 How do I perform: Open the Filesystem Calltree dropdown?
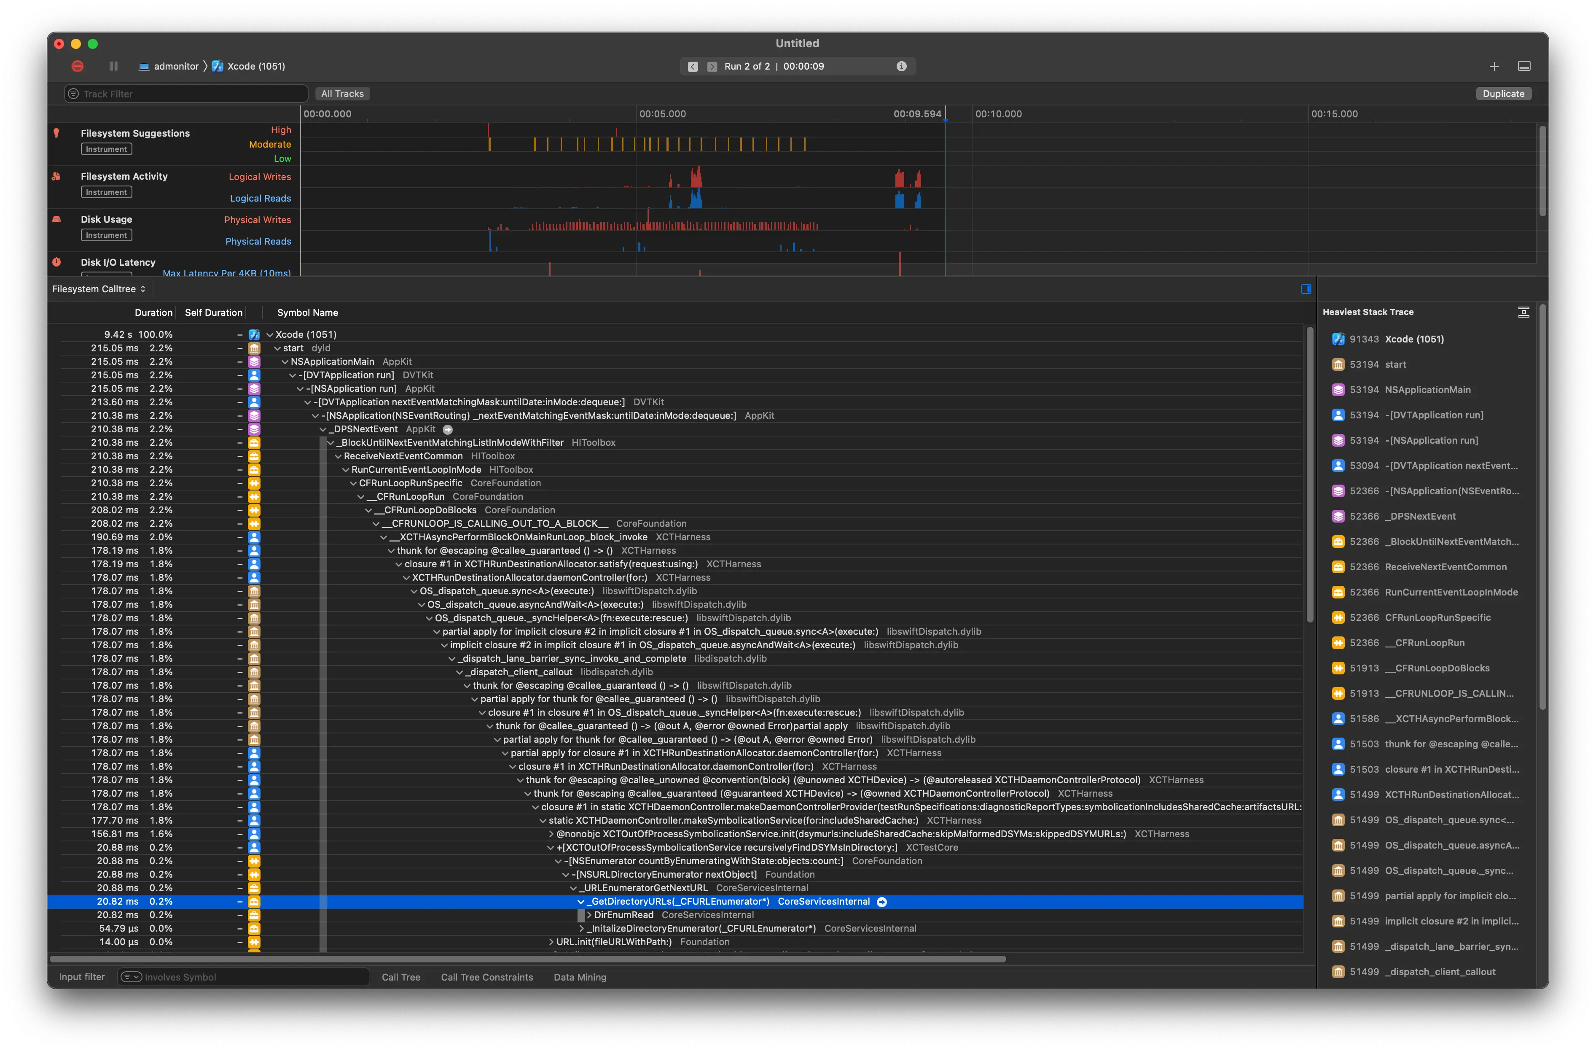point(99,289)
